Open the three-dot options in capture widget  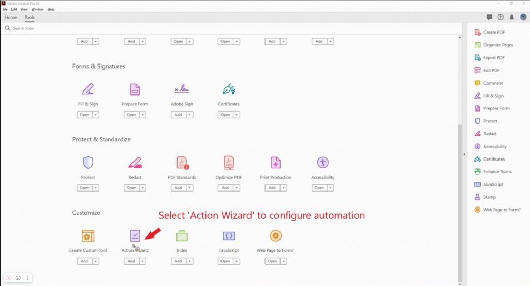[27, 278]
